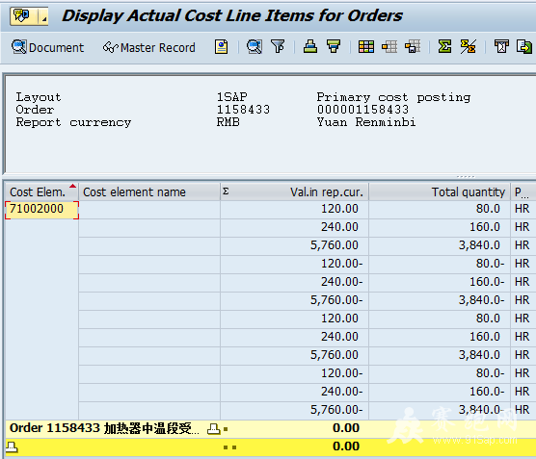Click the Save Layout icon
This screenshot has height=459, width=536.
tap(413, 47)
